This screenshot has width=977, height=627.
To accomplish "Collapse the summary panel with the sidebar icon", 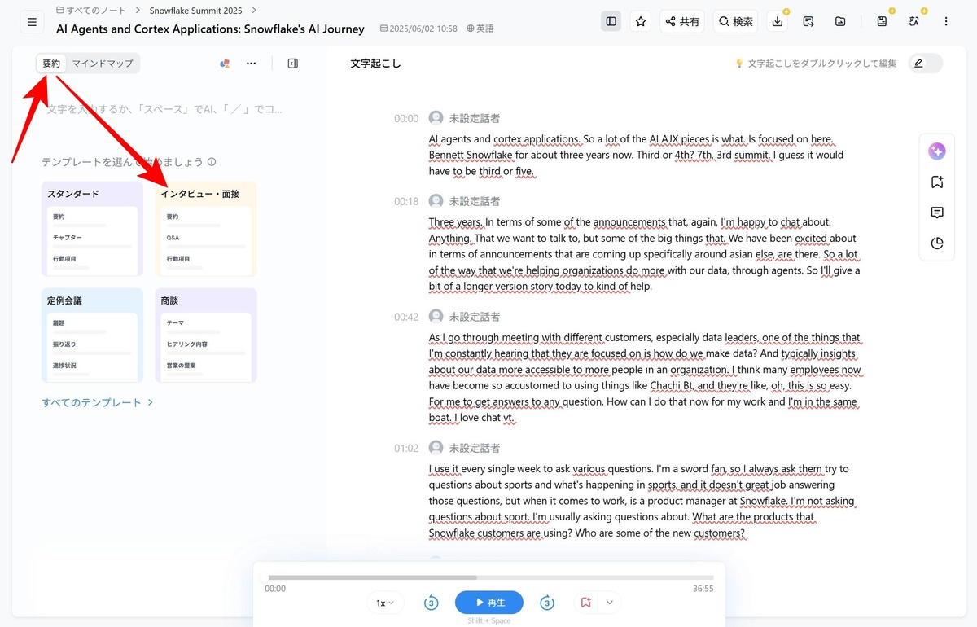I will [x=293, y=64].
